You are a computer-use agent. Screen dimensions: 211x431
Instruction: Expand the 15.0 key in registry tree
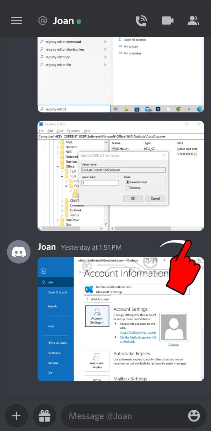coord(62,171)
